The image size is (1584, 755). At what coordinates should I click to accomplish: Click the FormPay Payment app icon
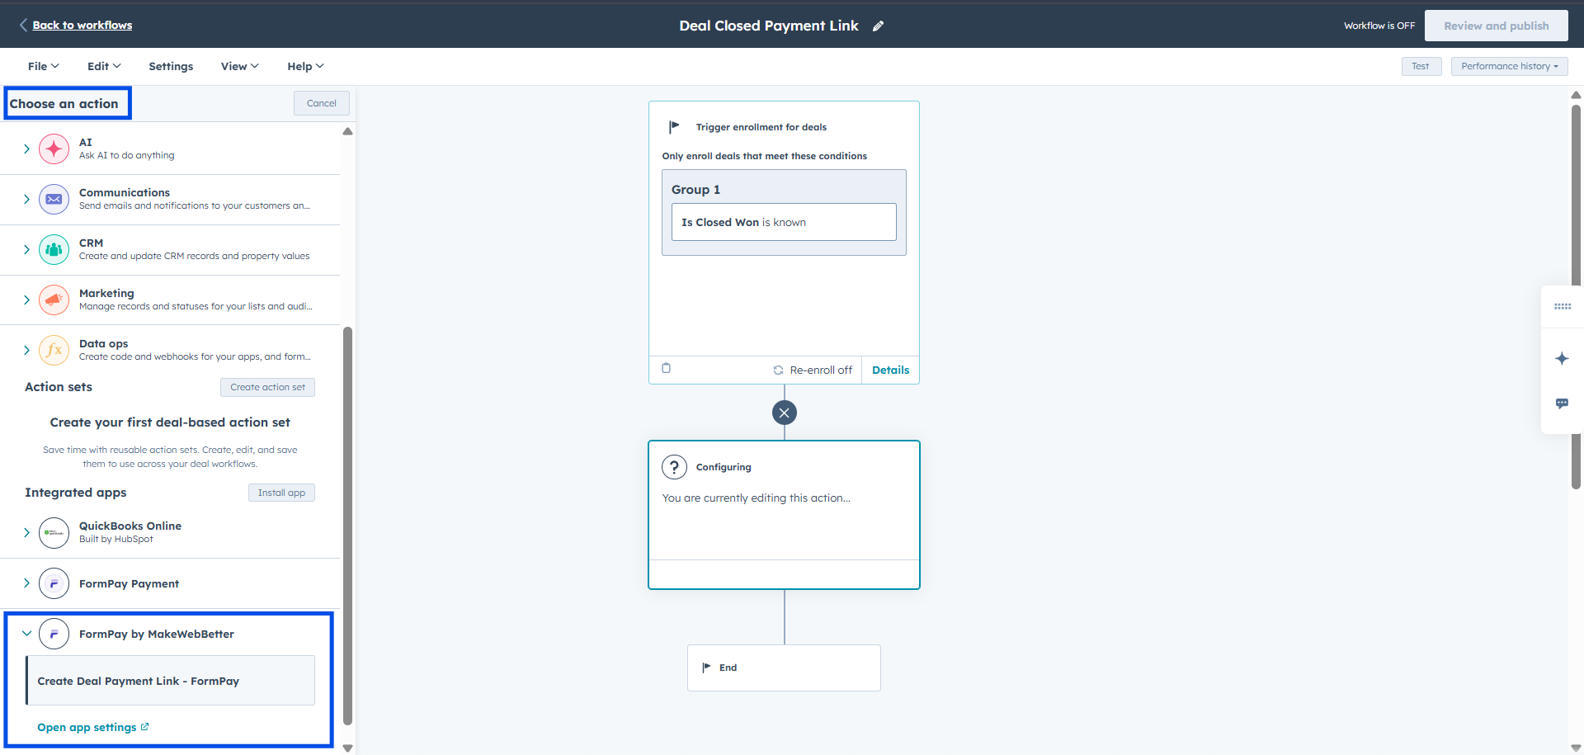coord(54,583)
